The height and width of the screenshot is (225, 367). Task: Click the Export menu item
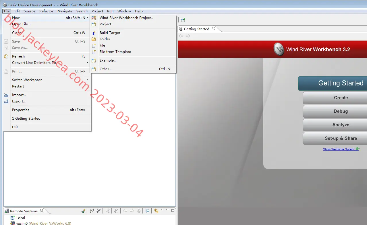coord(19,101)
